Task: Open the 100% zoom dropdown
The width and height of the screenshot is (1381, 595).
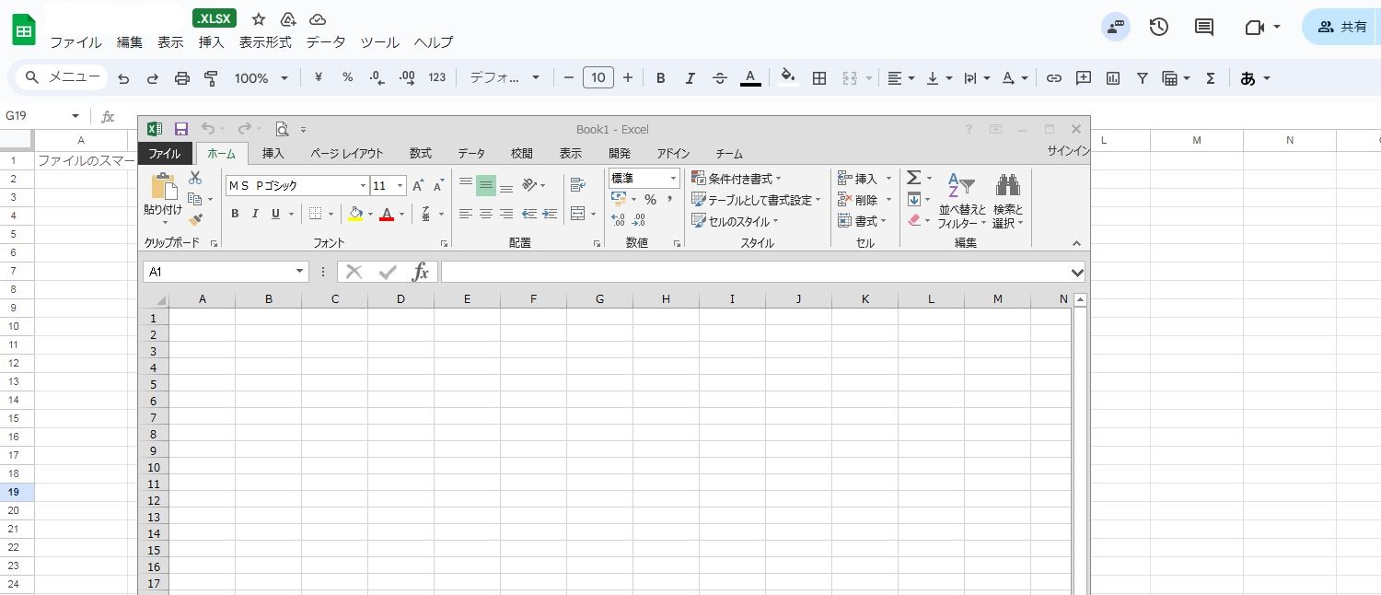Action: tap(261, 78)
